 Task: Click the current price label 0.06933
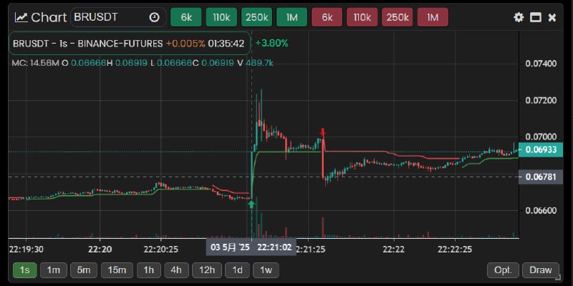(541, 149)
